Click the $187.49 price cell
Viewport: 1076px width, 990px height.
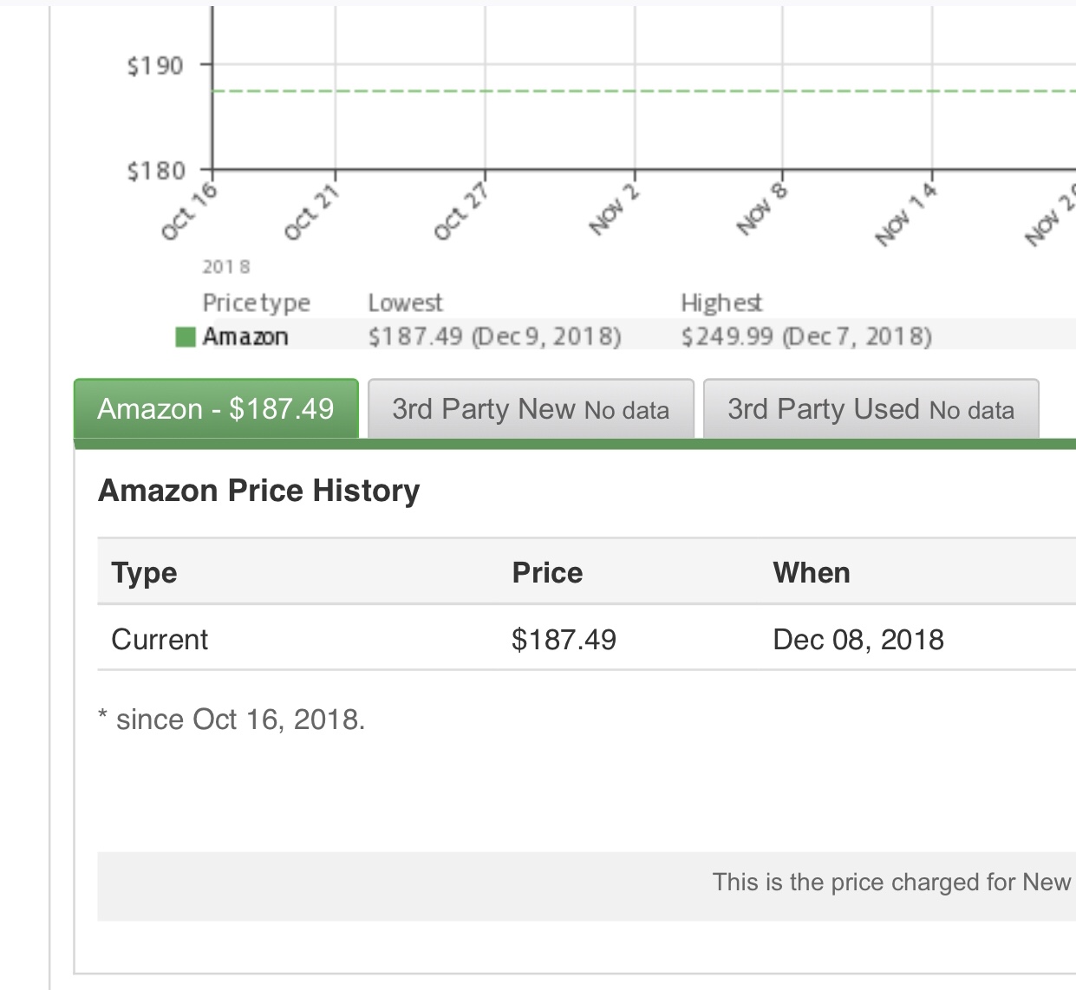pos(564,640)
